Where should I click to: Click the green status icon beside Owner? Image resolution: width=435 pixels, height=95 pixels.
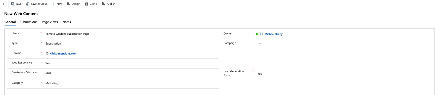click(257, 34)
